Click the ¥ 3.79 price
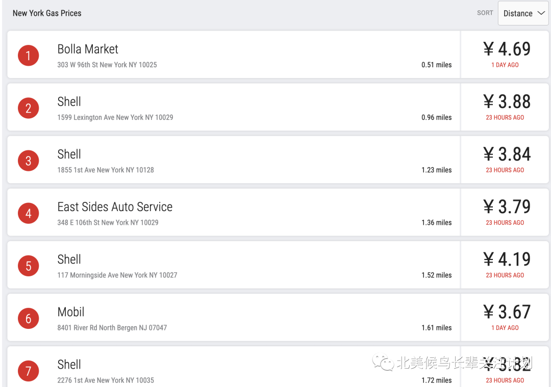Viewport: 551px width, 387px height. click(507, 207)
